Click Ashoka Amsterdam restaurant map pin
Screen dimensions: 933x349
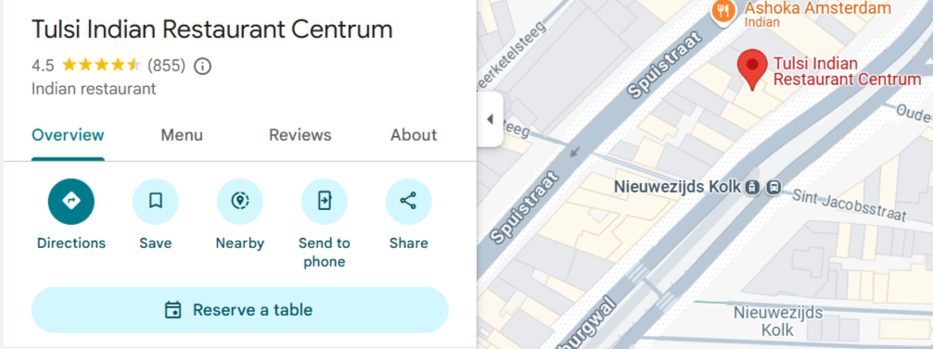coord(723,10)
